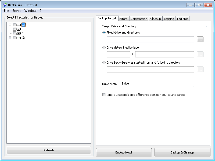Select the C: drive label in tree
This screenshot has height=161, width=215.
pos(23,25)
